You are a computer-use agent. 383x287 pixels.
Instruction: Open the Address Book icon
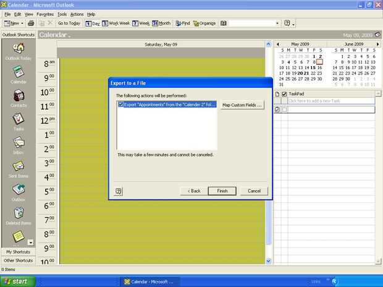[223, 23]
